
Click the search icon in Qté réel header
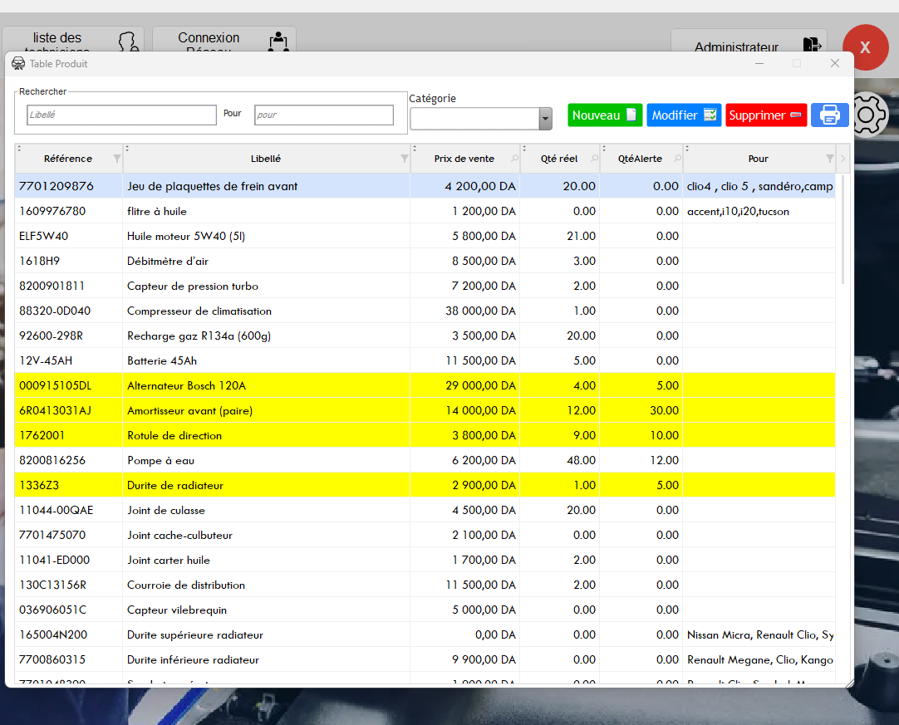(593, 159)
